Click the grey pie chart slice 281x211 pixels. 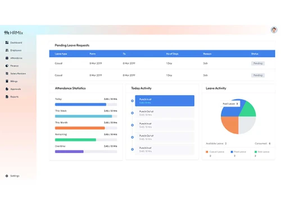pos(246,124)
